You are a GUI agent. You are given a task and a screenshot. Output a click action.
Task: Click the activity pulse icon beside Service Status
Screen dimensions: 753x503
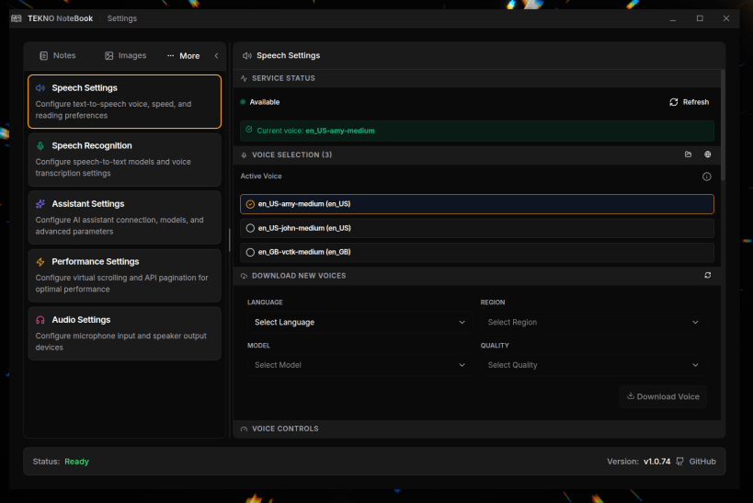click(x=244, y=78)
